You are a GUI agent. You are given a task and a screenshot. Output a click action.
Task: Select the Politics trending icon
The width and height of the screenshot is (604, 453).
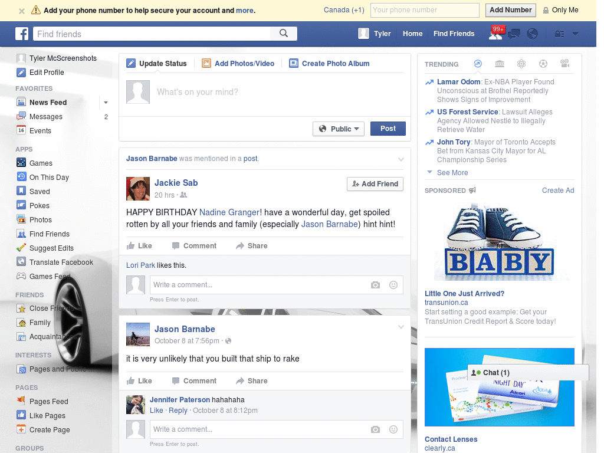(500, 64)
